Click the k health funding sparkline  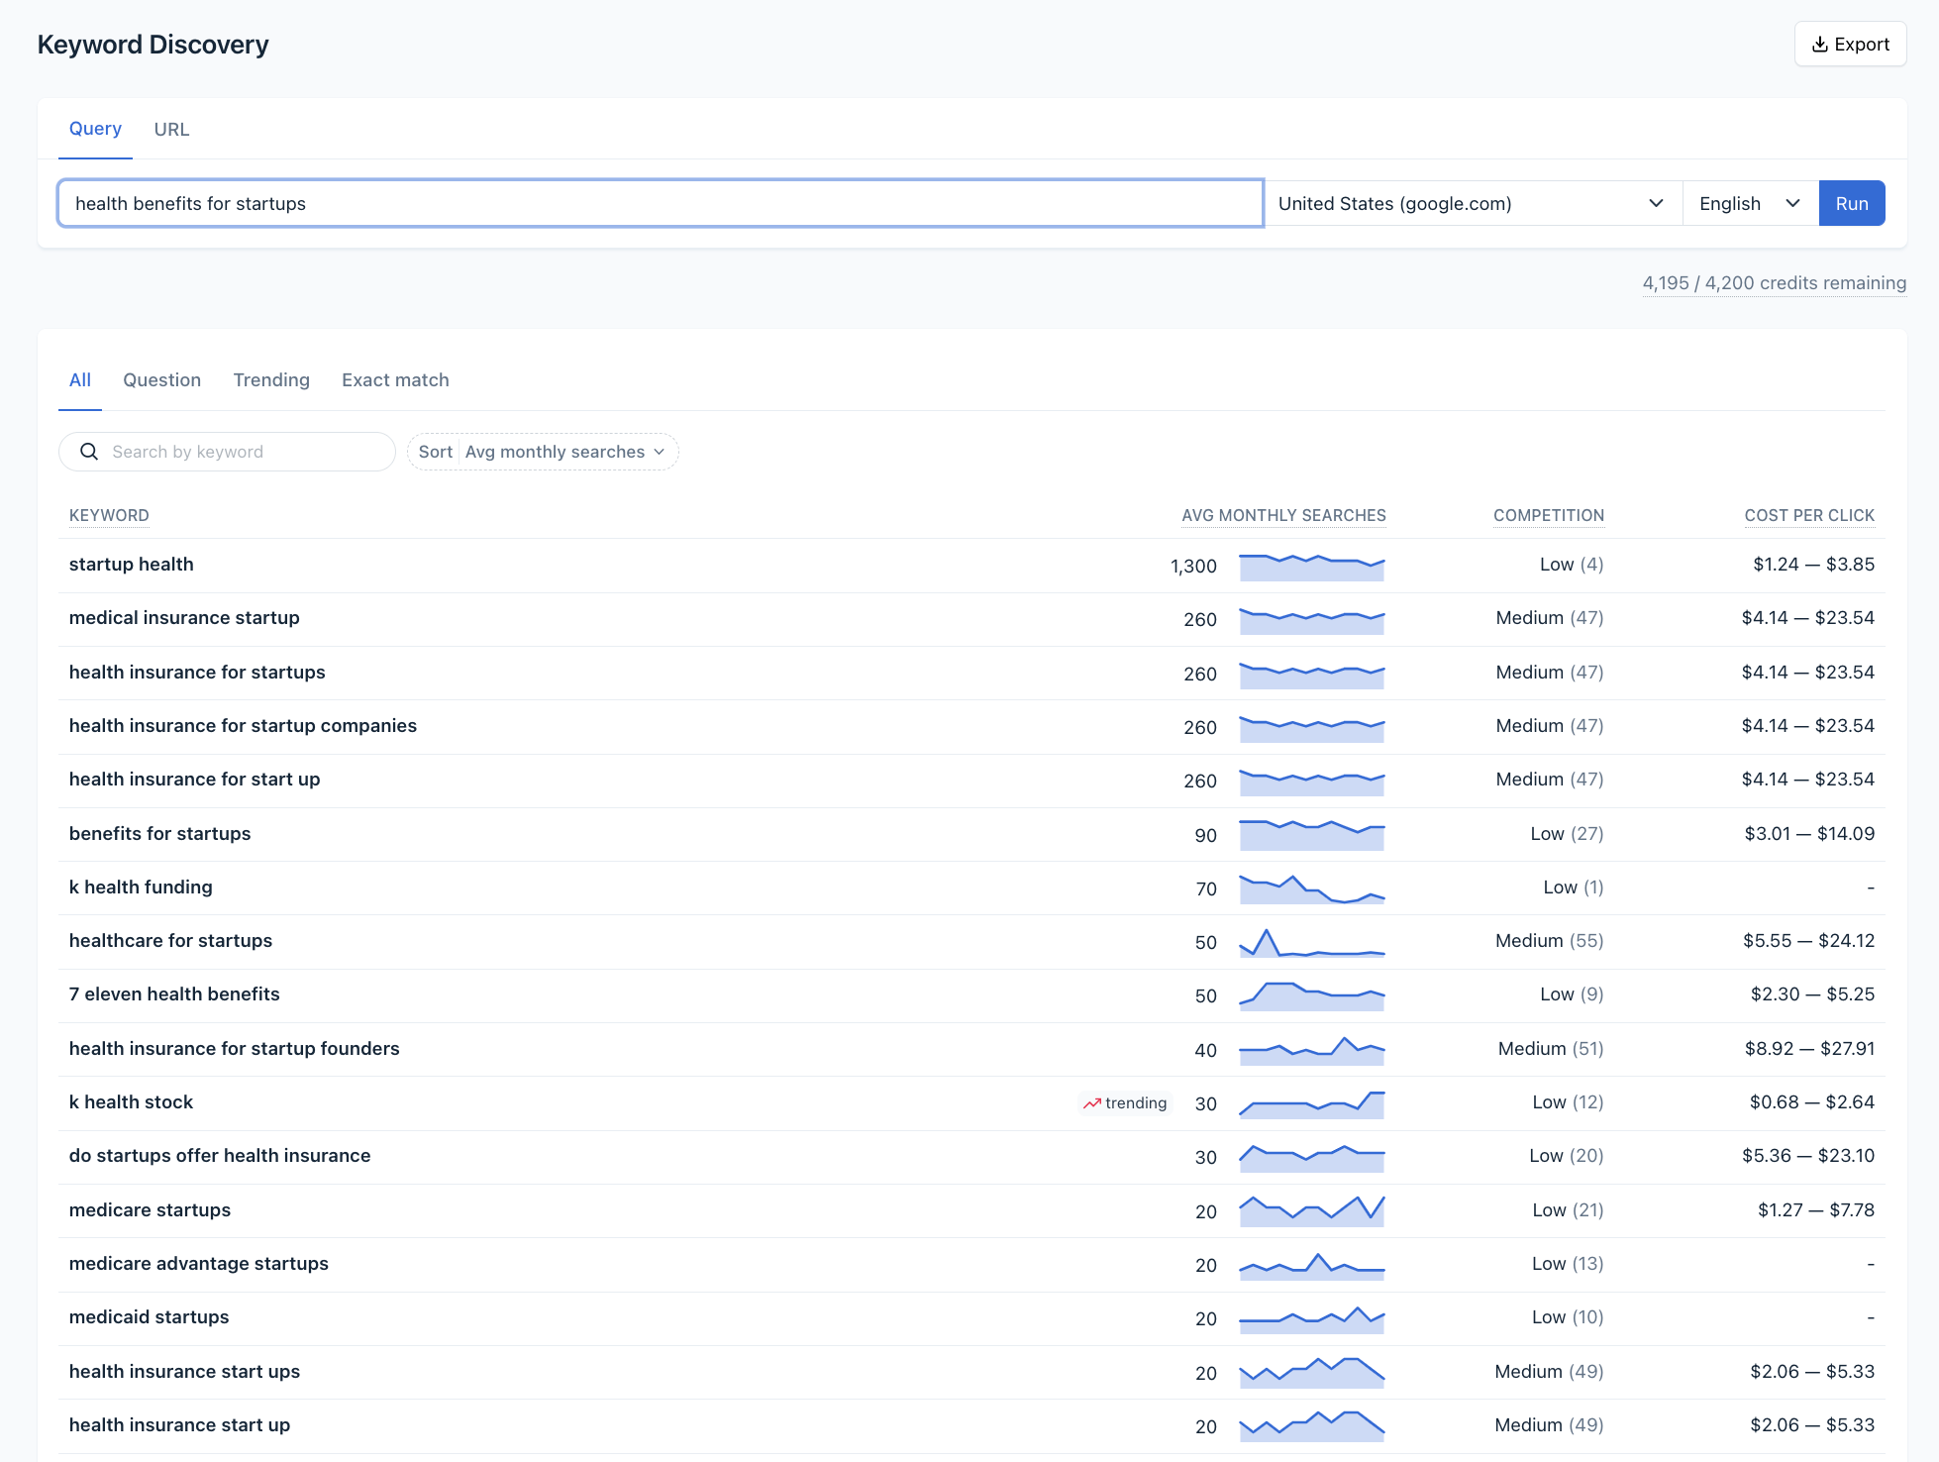point(1311,888)
